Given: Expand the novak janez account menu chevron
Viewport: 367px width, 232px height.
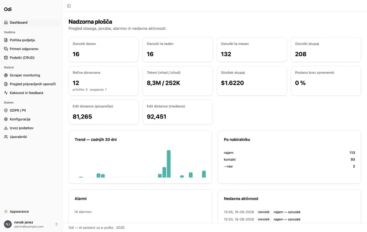Looking at the screenshot, I should (56, 224).
